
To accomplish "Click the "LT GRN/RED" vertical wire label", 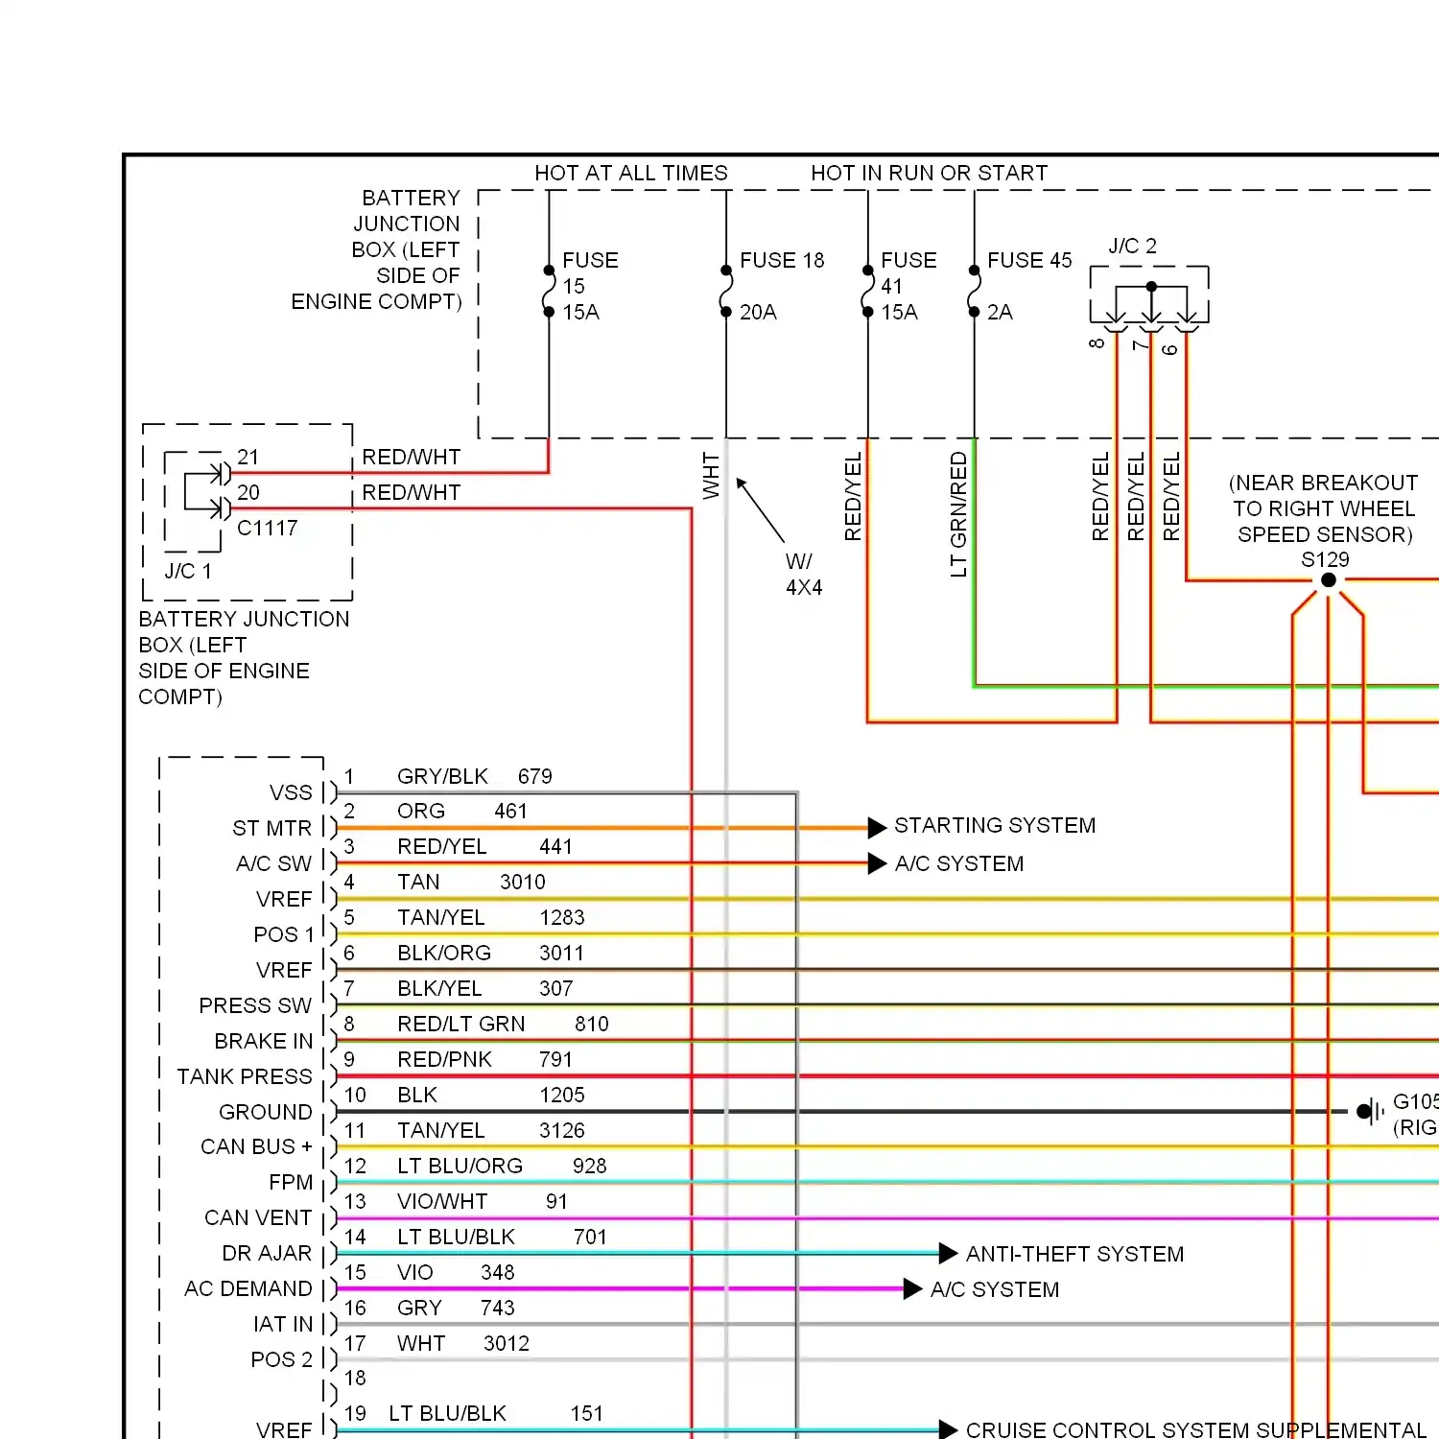I will coord(958,515).
